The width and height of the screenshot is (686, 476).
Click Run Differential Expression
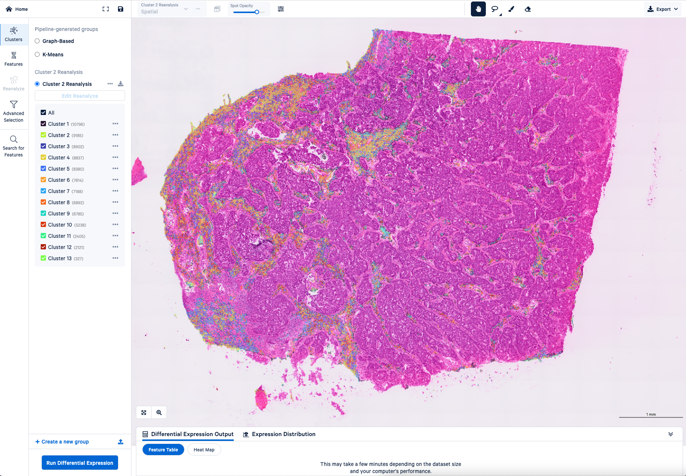pyautogui.click(x=80, y=463)
